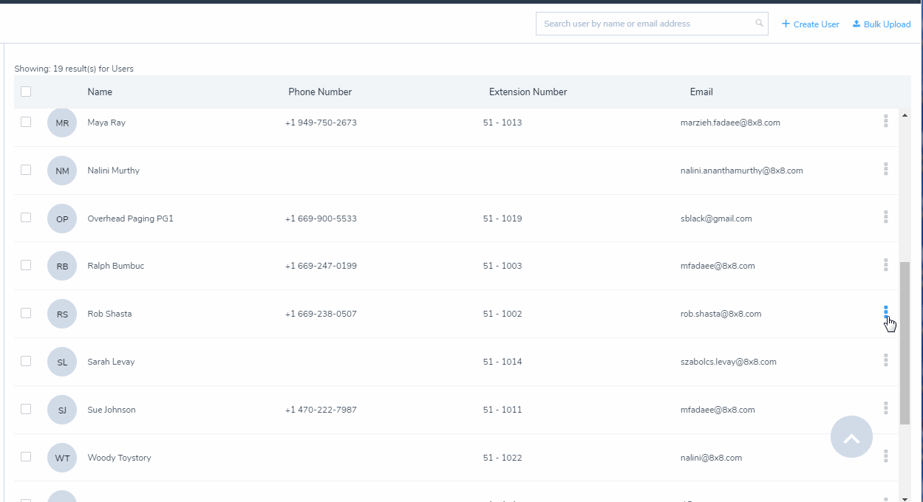Click the Bulk Upload link
Screen dimensions: 923x502
pos(882,24)
